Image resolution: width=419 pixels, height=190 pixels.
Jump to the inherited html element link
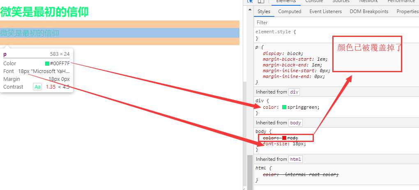pos(295,159)
